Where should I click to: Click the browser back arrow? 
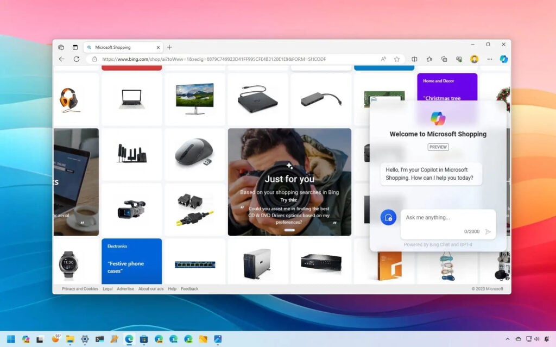click(x=61, y=59)
